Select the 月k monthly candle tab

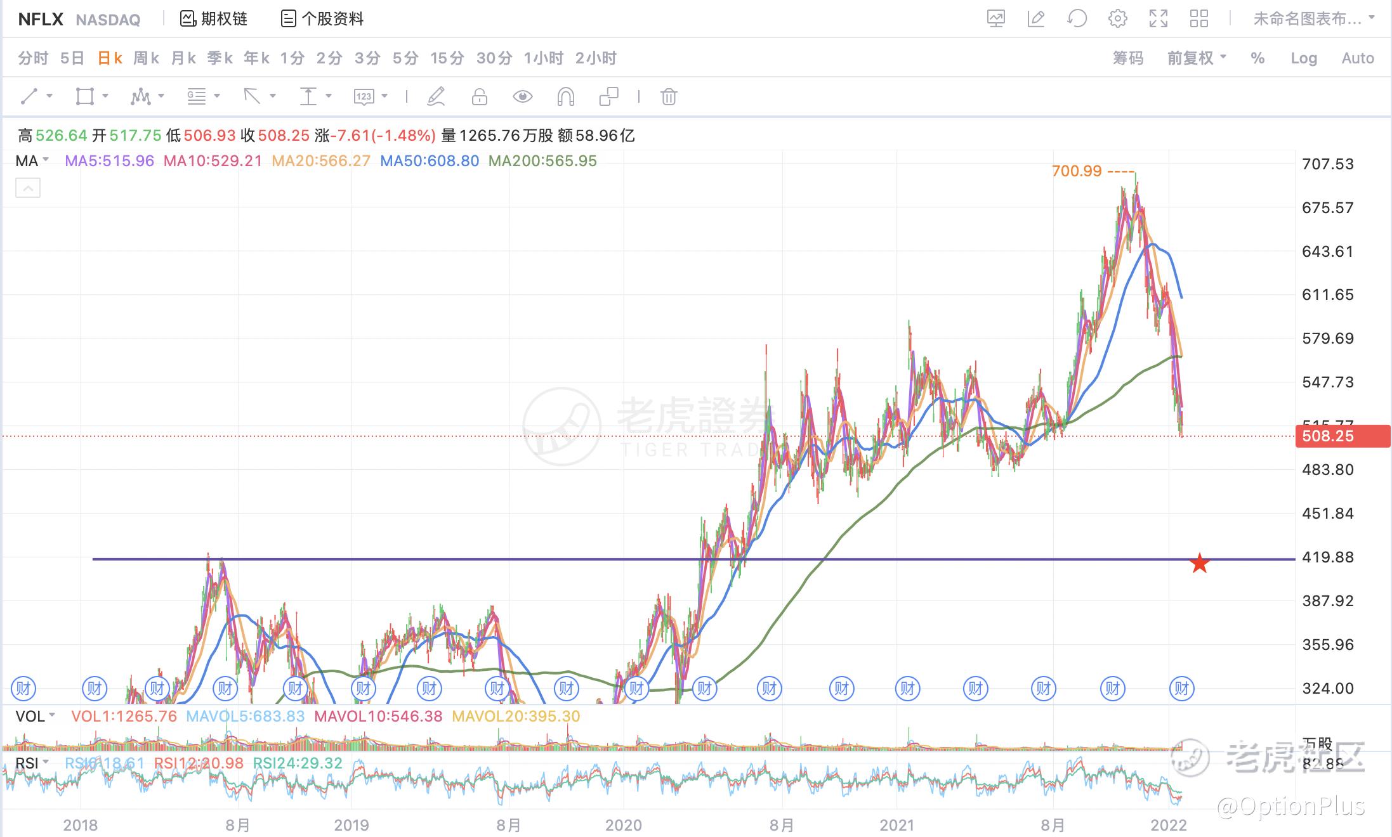tap(183, 58)
